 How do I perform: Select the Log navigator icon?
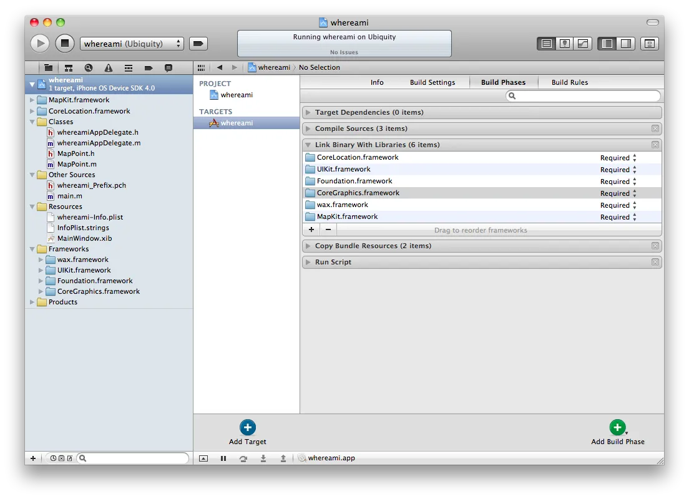point(169,67)
